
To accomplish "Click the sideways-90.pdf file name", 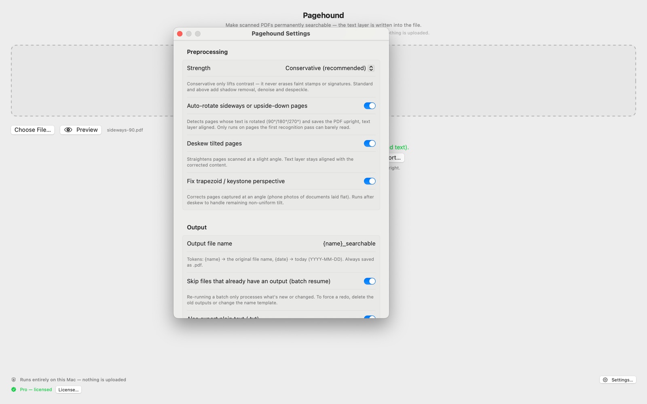I will pos(125,130).
